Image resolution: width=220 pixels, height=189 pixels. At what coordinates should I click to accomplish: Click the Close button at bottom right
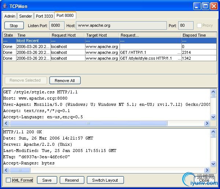(x=204, y=180)
